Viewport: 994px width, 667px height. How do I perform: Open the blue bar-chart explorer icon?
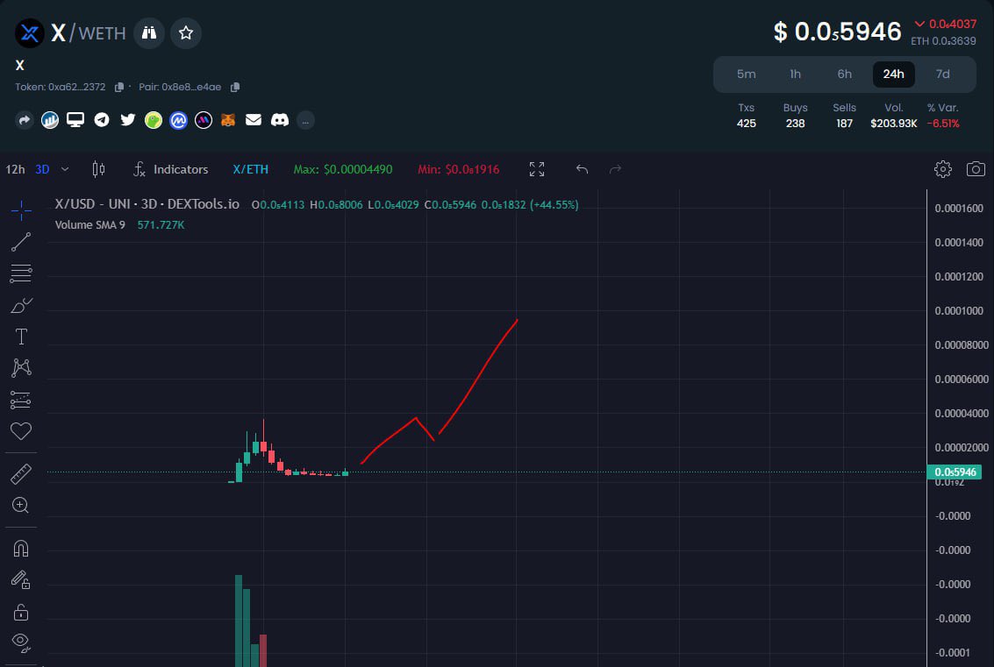tap(50, 120)
